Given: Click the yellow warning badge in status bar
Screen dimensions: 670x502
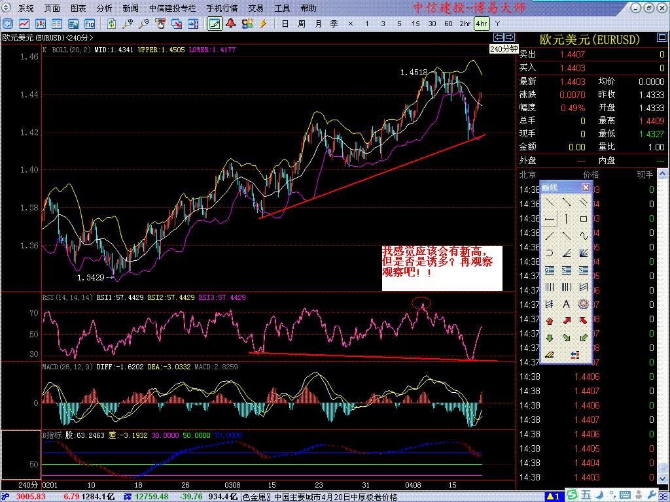Looking at the screenshot, I should (554, 497).
